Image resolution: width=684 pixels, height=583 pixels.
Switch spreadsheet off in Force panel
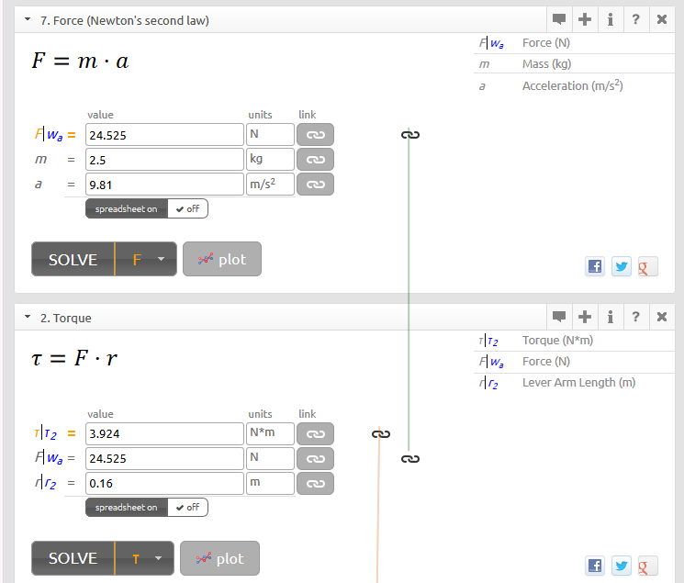(x=188, y=208)
